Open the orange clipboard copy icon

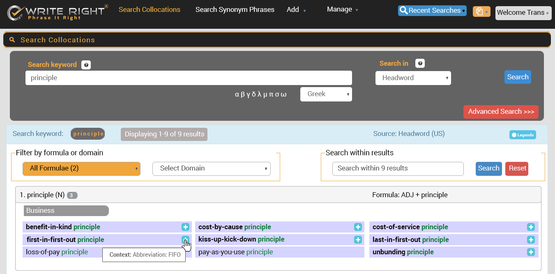point(481,12)
